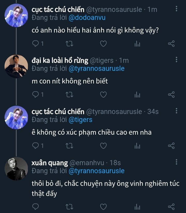The image size is (186, 213).
Task: Like the 'có anh nào hiểu' tweet
Action: tap(103, 44)
